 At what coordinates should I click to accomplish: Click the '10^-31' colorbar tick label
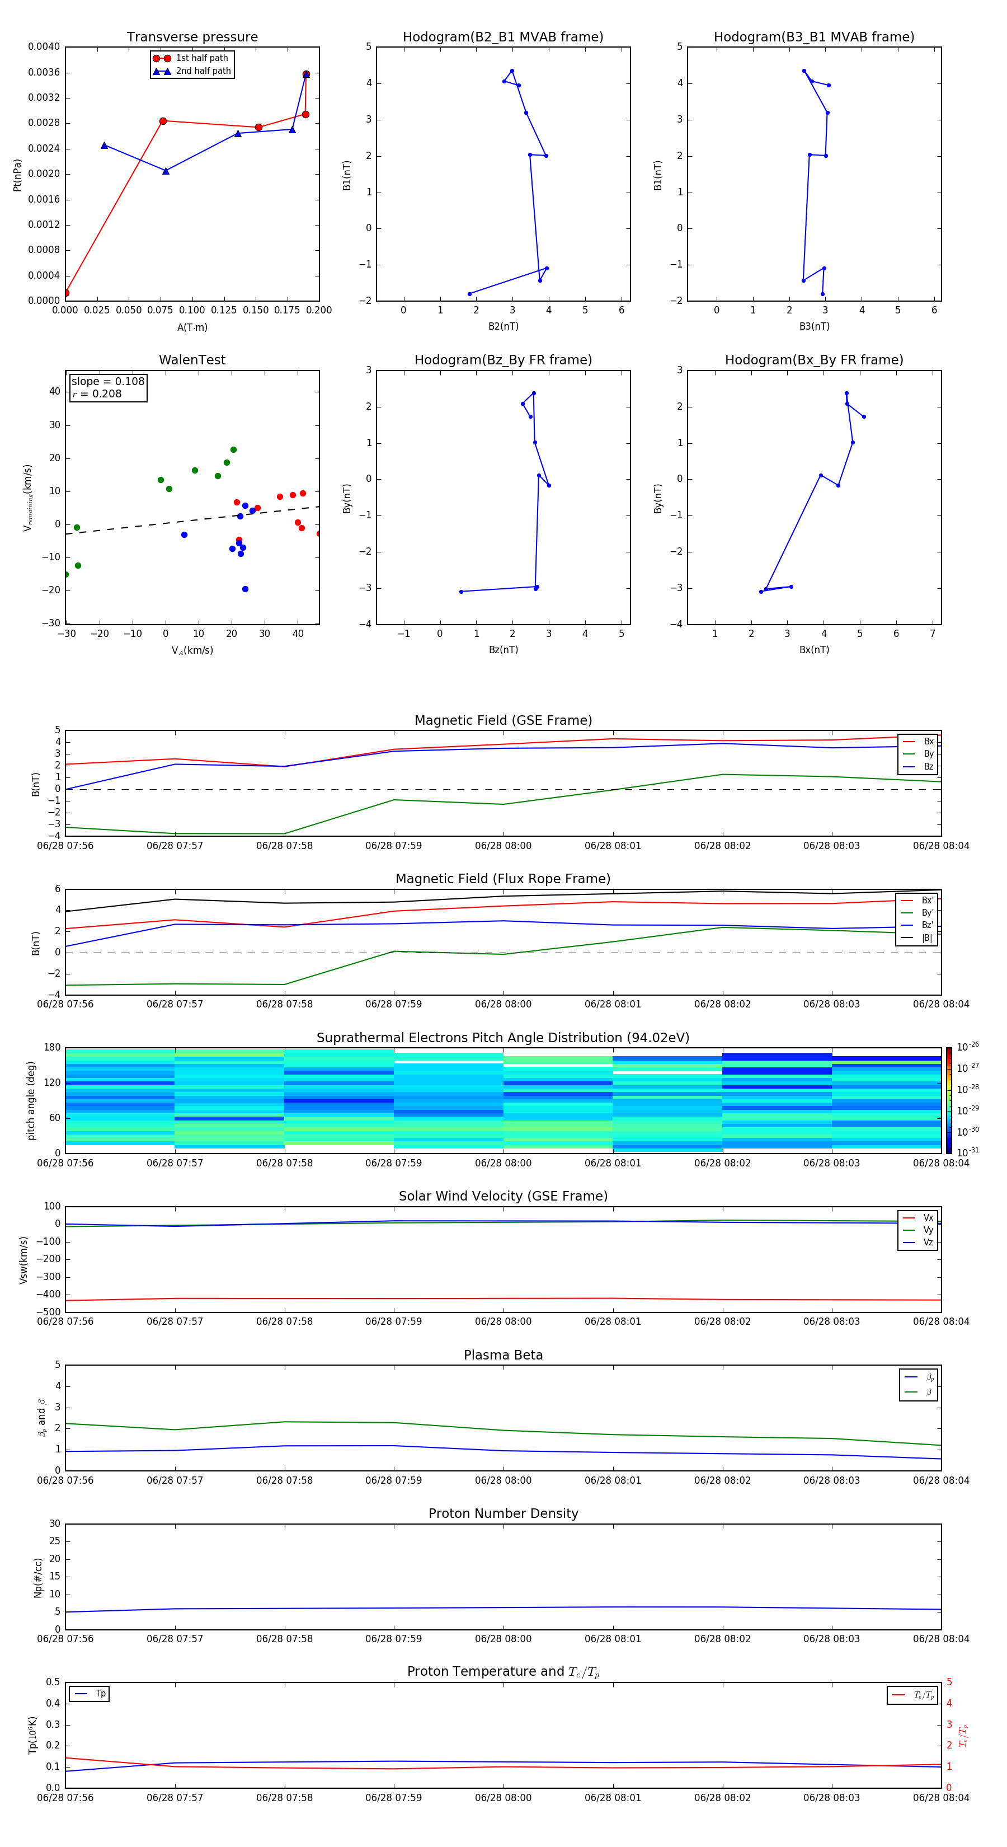(x=968, y=1152)
